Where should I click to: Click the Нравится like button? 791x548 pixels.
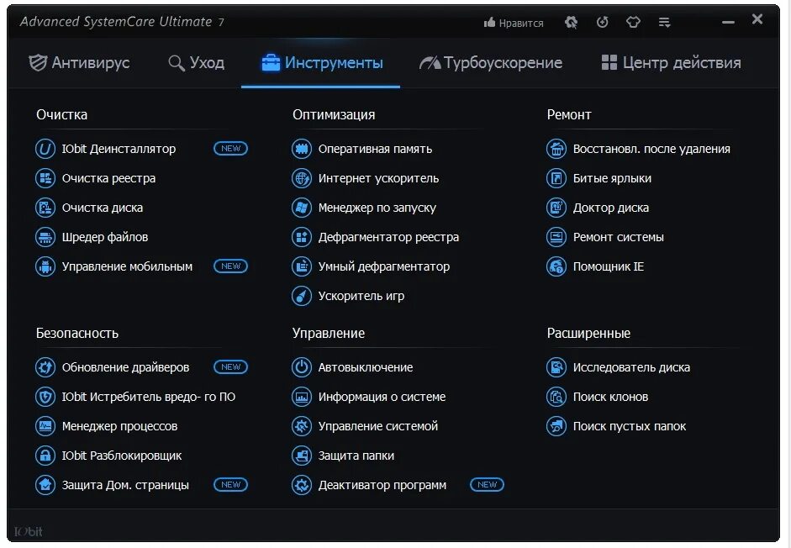tap(514, 23)
